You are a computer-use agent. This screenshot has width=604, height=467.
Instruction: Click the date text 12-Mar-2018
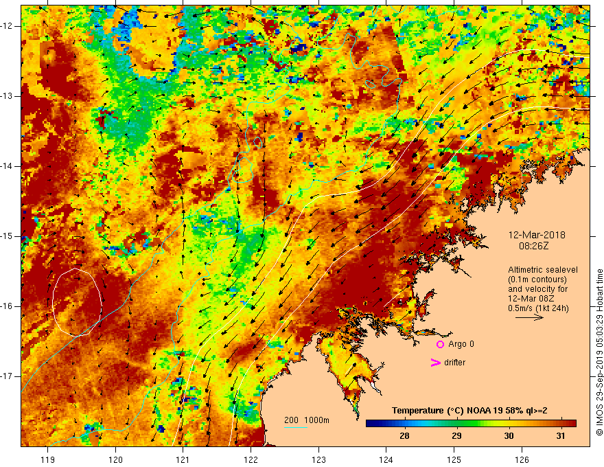pos(537,235)
